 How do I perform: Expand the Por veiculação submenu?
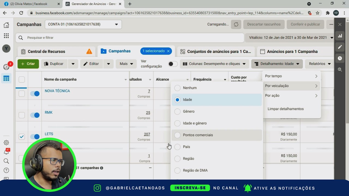(x=291, y=86)
